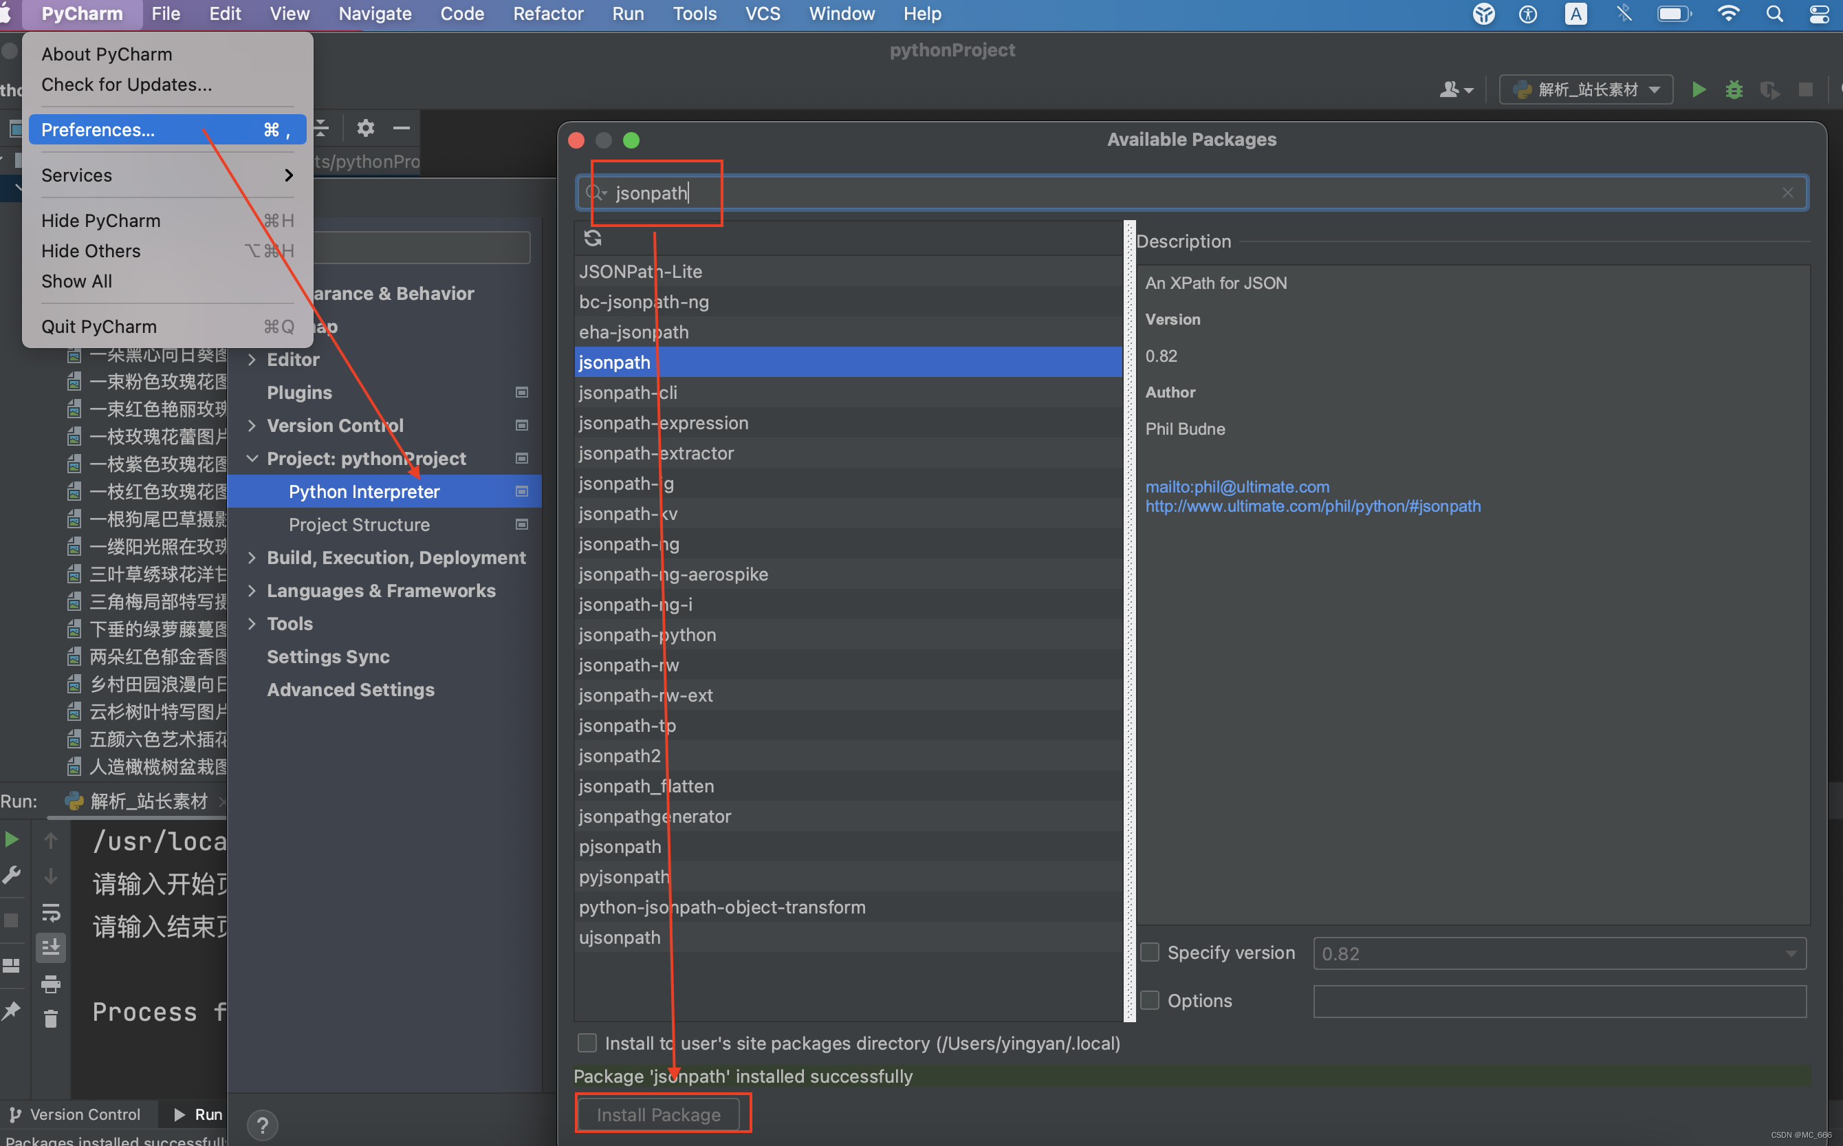Open the help question mark button
The image size is (1843, 1146).
(262, 1125)
